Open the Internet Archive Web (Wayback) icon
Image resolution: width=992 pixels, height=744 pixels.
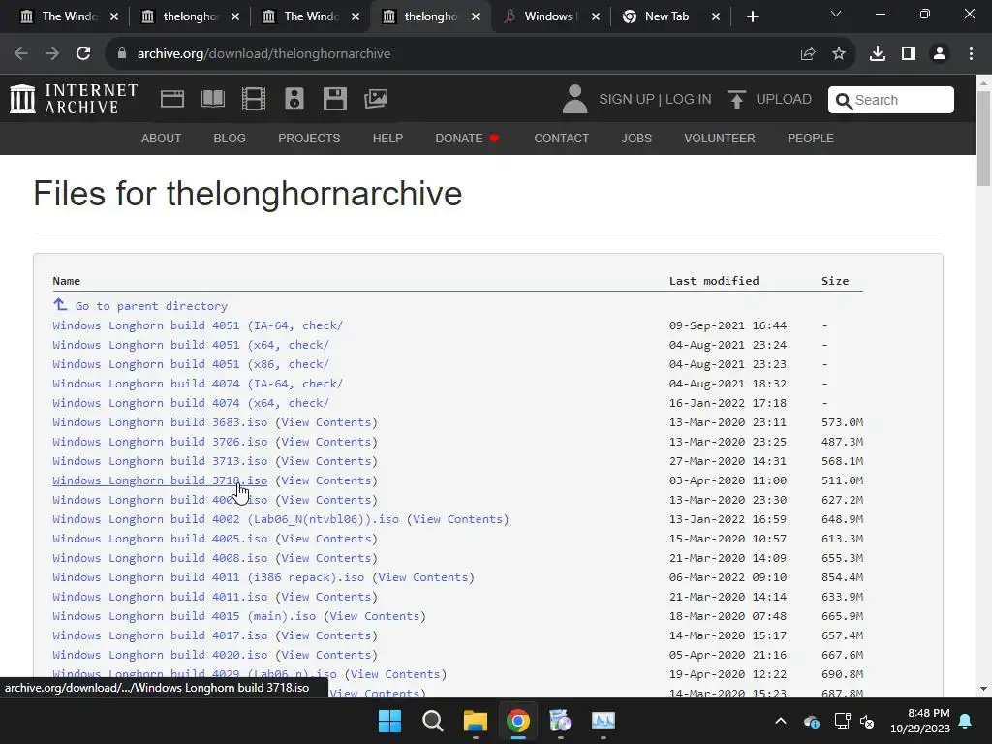click(x=172, y=99)
